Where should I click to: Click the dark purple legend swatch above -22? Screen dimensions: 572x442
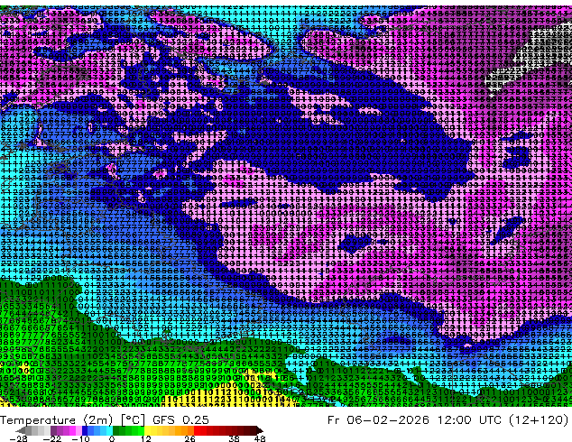click(53, 430)
